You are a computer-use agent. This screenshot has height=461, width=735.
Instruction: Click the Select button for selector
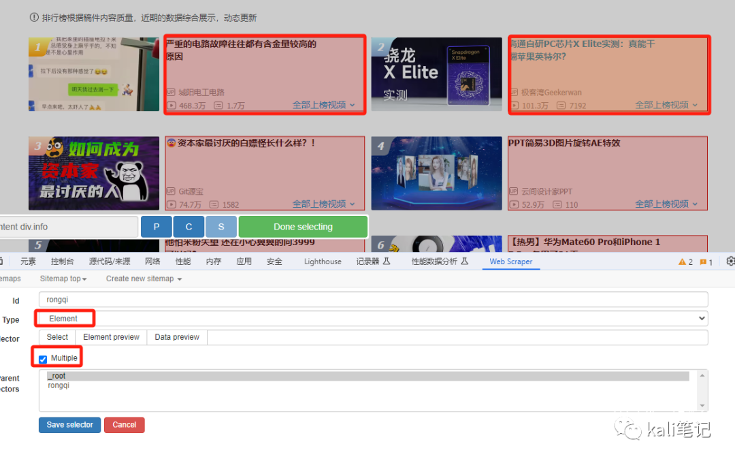57,337
